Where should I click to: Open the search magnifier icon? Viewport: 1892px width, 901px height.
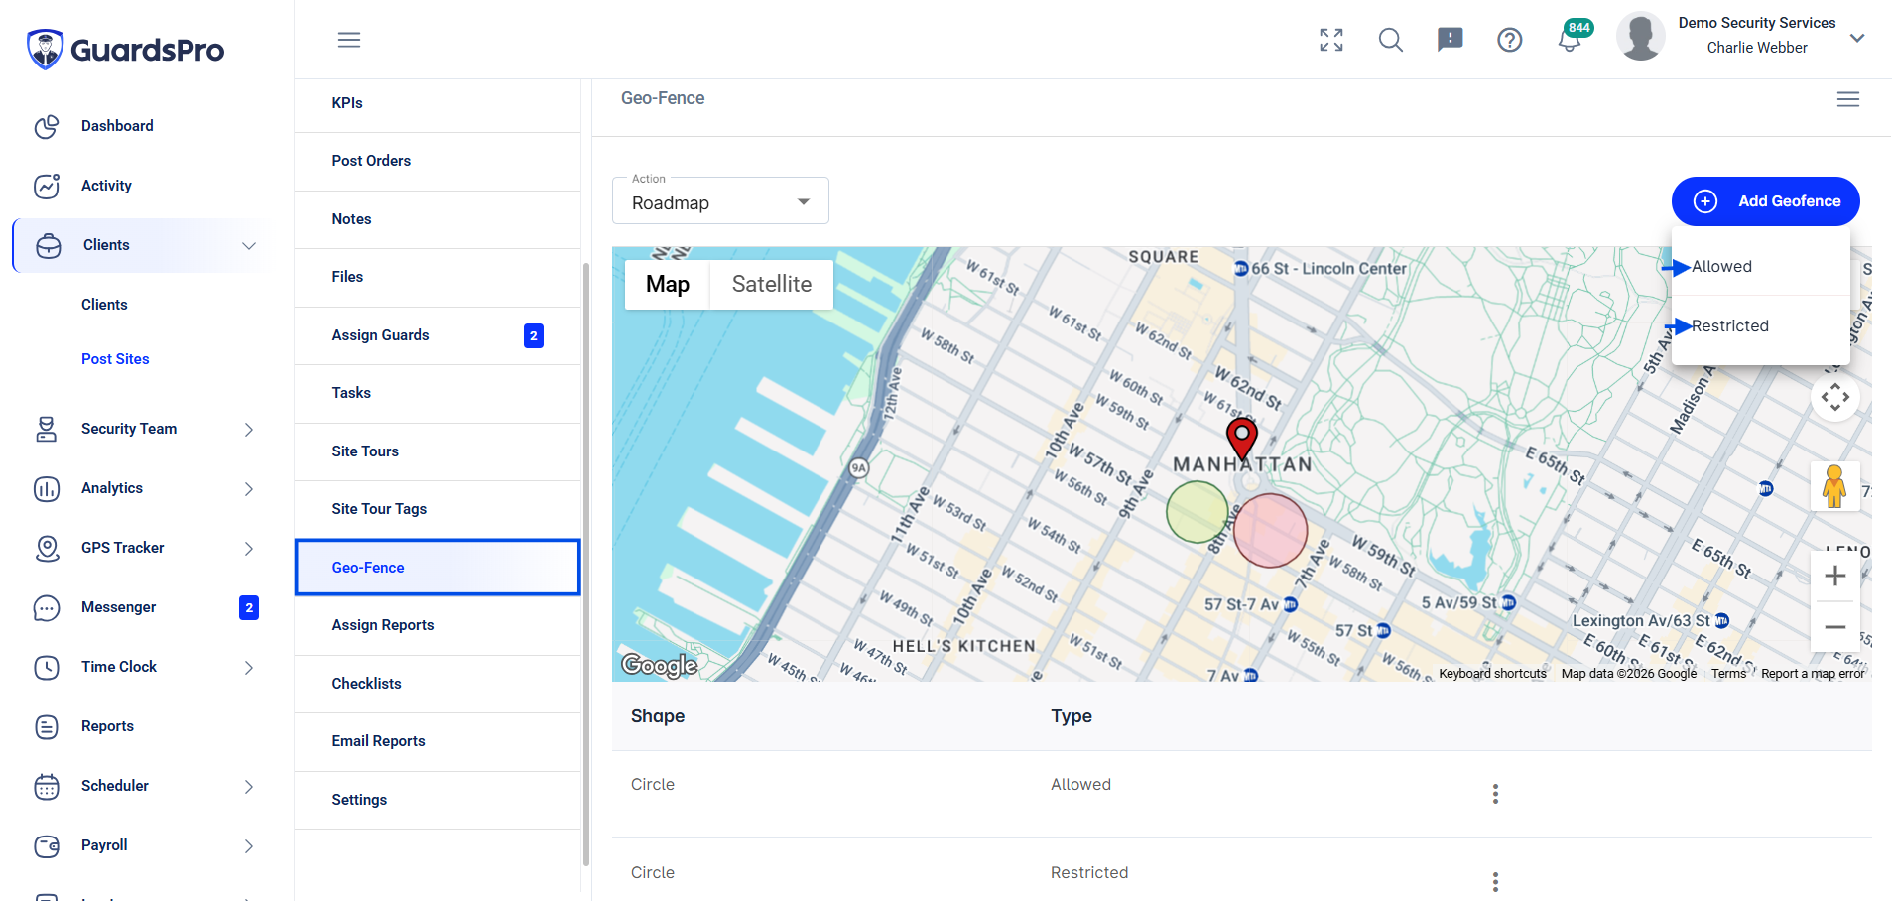click(x=1391, y=40)
